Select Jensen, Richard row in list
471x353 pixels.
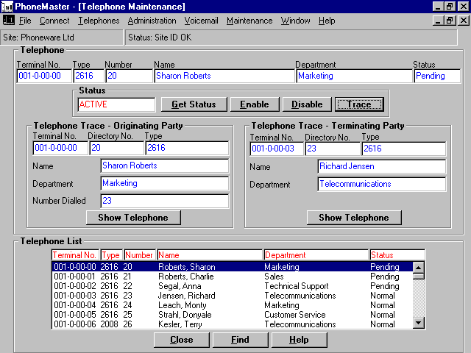[x=233, y=296]
